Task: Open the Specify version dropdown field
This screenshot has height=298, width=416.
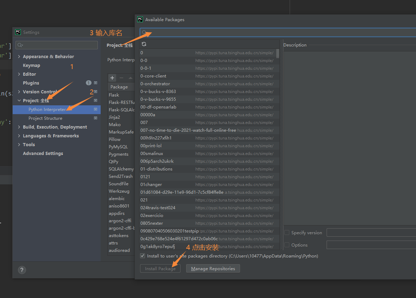Action: tap(371, 233)
